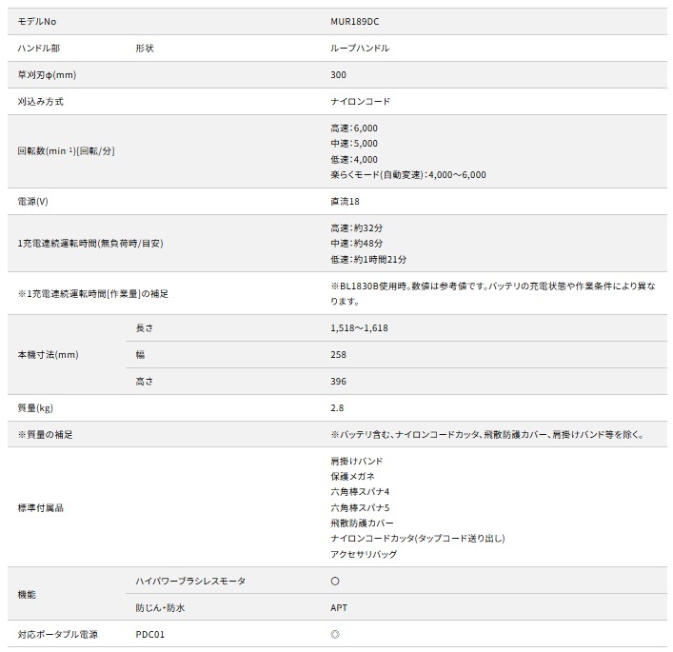Select the width value 258

pyautogui.click(x=338, y=354)
